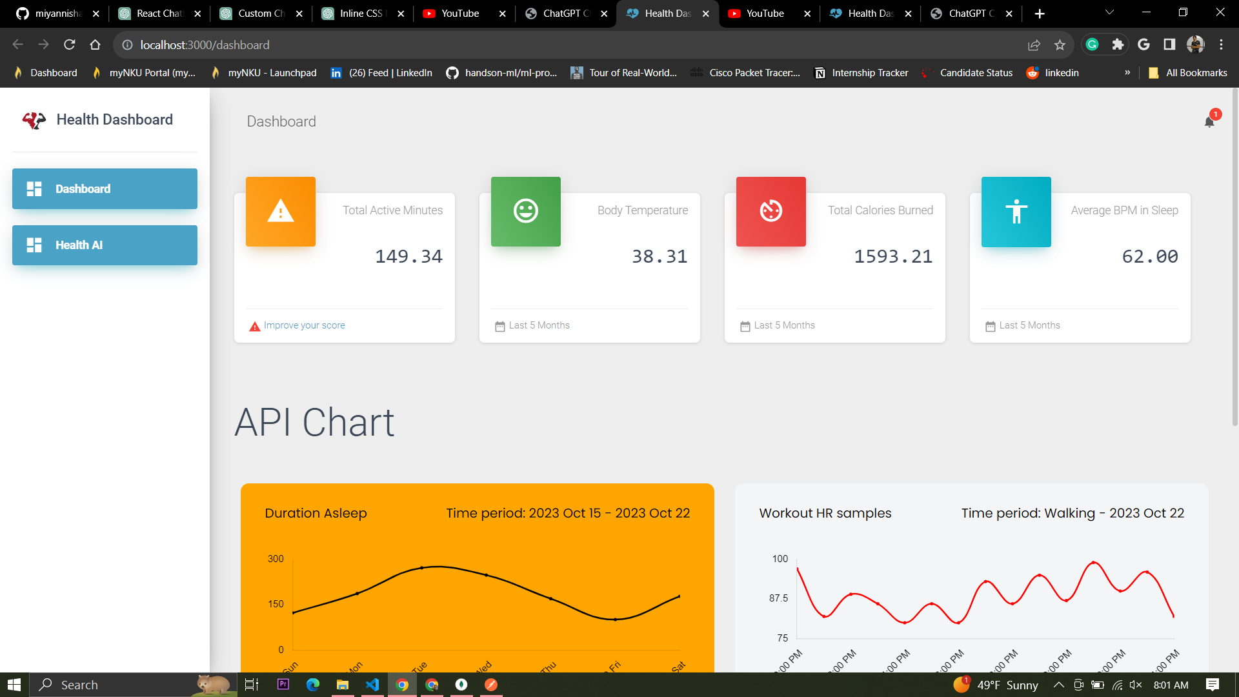Click the Grammarly extension icon

(1092, 45)
